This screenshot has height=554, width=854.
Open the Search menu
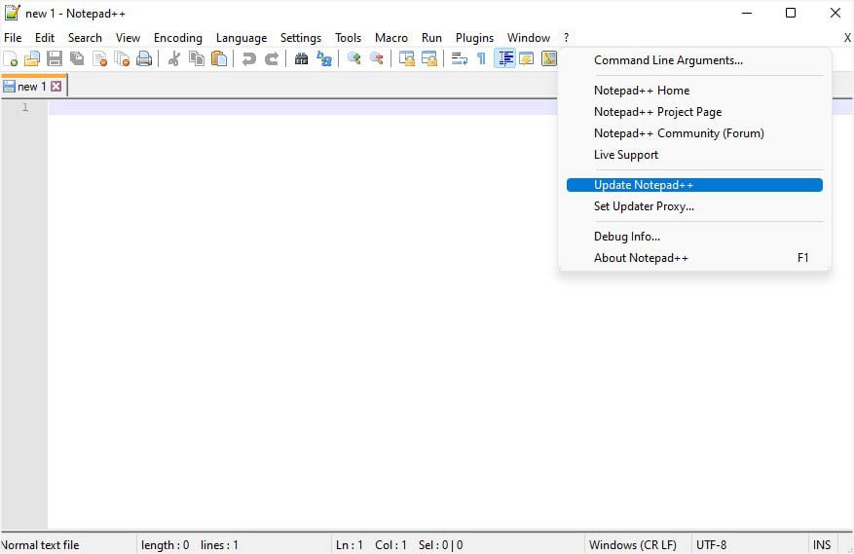point(85,38)
